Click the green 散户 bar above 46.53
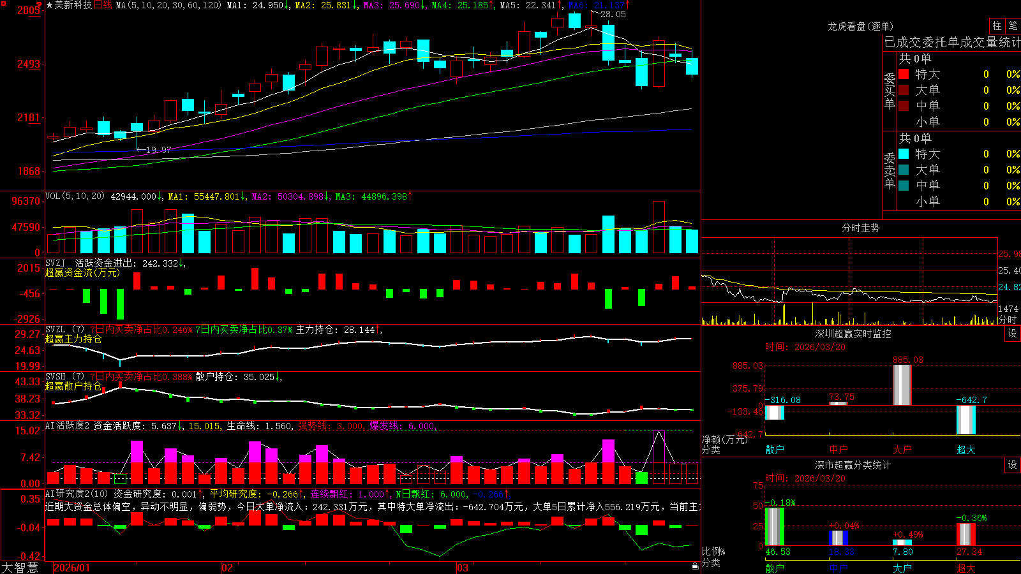Screen dimensions: 1021x574 775,527
